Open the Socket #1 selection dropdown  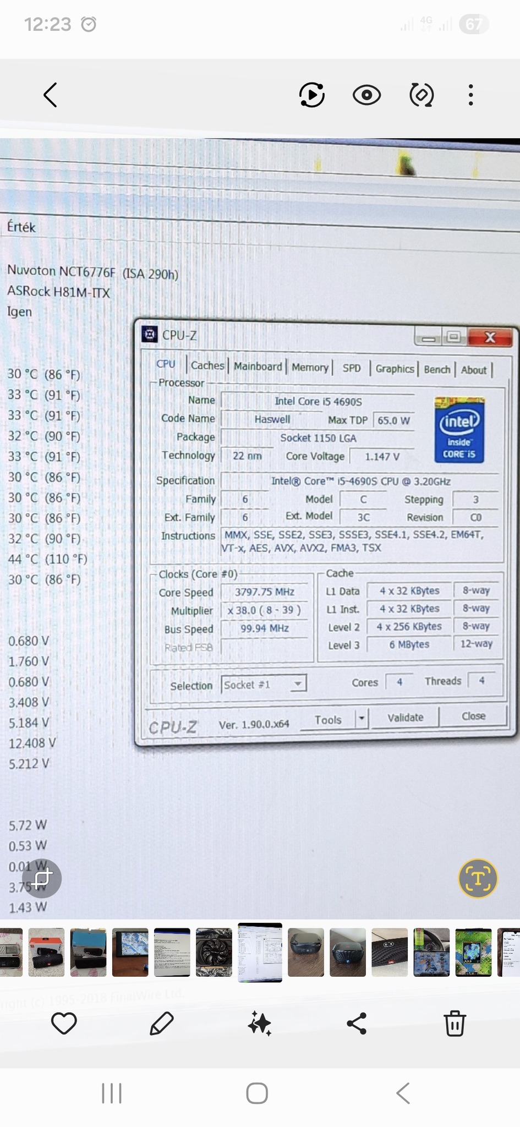pos(264,685)
